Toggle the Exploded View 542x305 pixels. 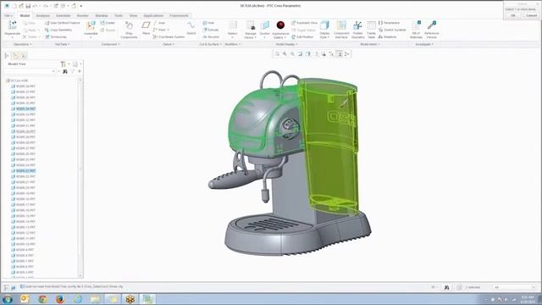coord(305,23)
